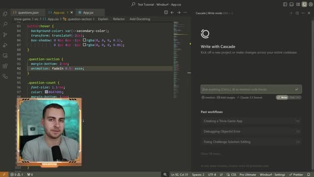
Task: Toggle primary sidebar layout icon
Action: pyautogui.click(x=285, y=4)
